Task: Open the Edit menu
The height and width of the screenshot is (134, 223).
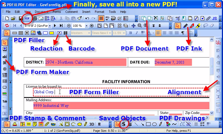Action: [x=17, y=12]
